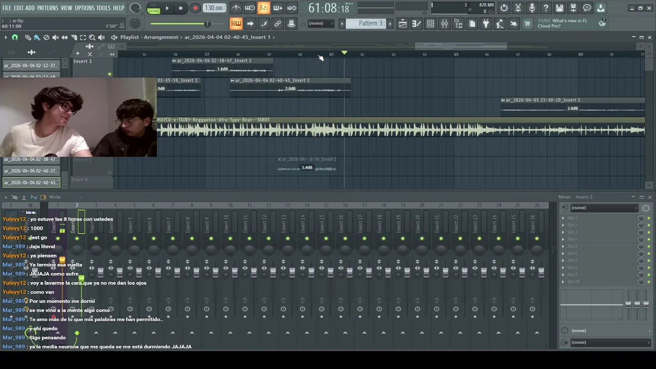Save project with the floppy disk icon
656x369 pixels.
[560, 8]
